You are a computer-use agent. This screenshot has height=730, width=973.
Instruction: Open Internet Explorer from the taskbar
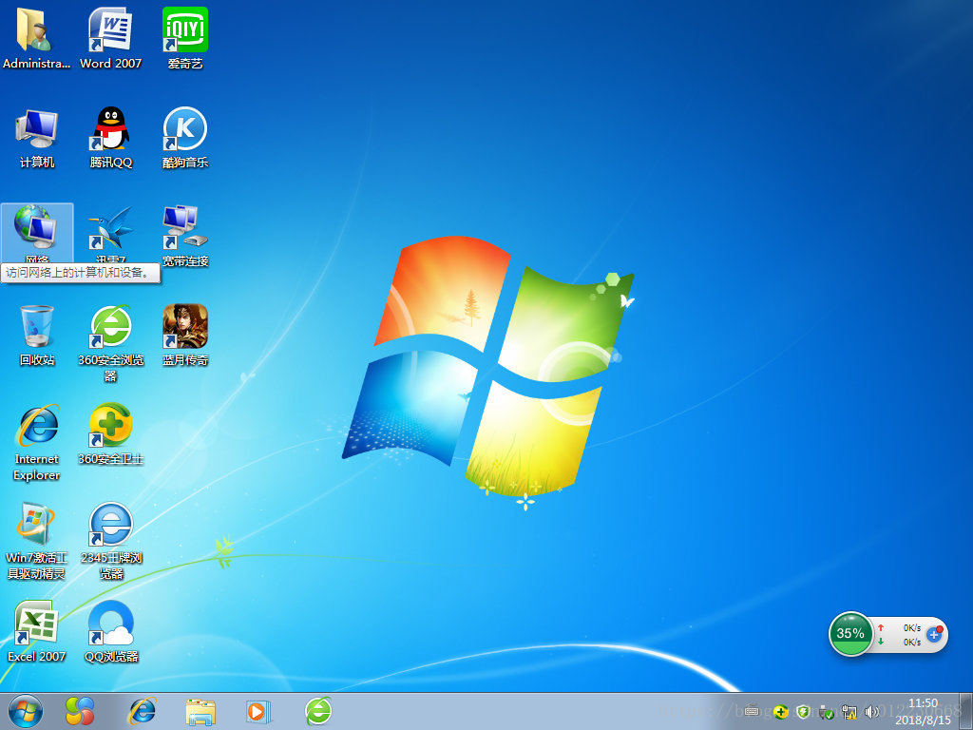point(143,711)
